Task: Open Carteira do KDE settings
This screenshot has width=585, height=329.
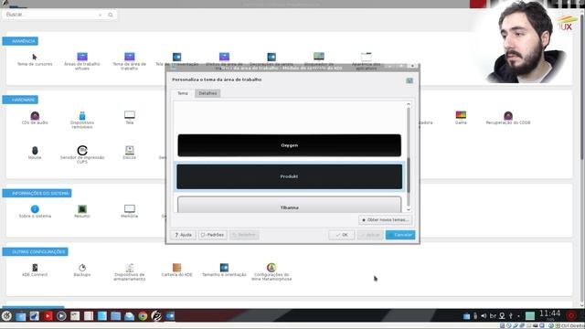Action: point(176,270)
